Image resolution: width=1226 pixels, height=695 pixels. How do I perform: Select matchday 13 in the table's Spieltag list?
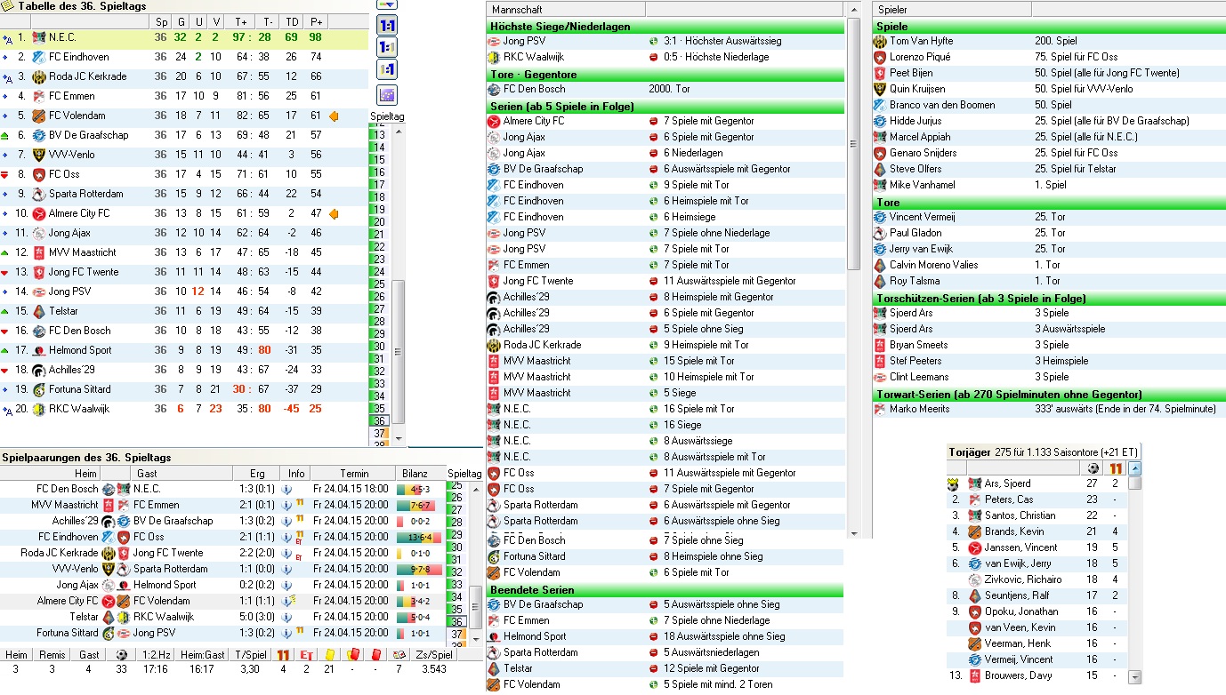pos(380,135)
